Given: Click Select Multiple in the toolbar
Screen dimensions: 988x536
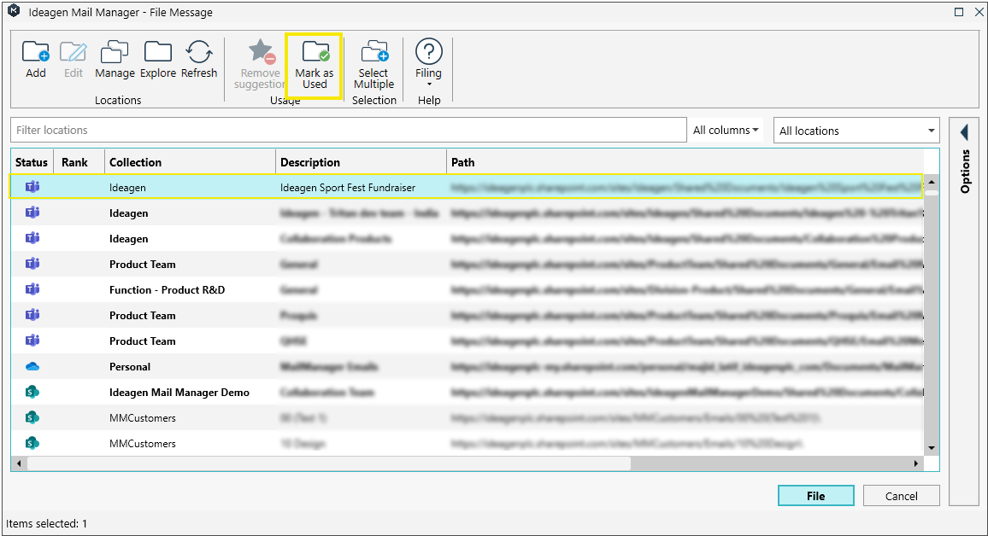Looking at the screenshot, I should point(373,54).
